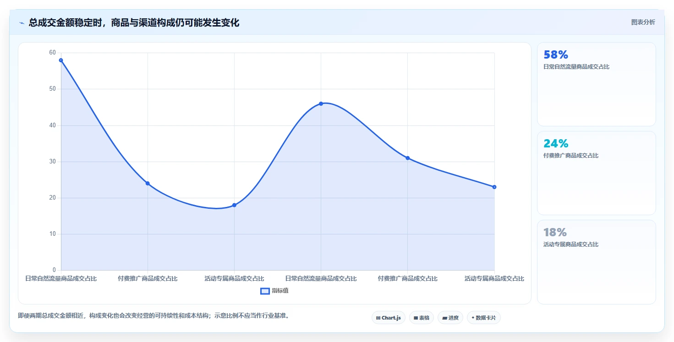Click the 18% figure in the bottom card
674x342 pixels.
click(555, 233)
